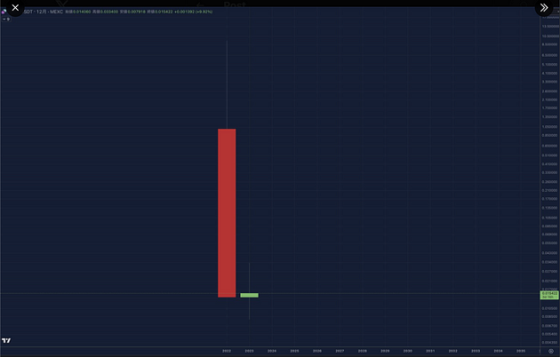Click the TradingView logo
This screenshot has height=357, width=560.
pos(6,340)
